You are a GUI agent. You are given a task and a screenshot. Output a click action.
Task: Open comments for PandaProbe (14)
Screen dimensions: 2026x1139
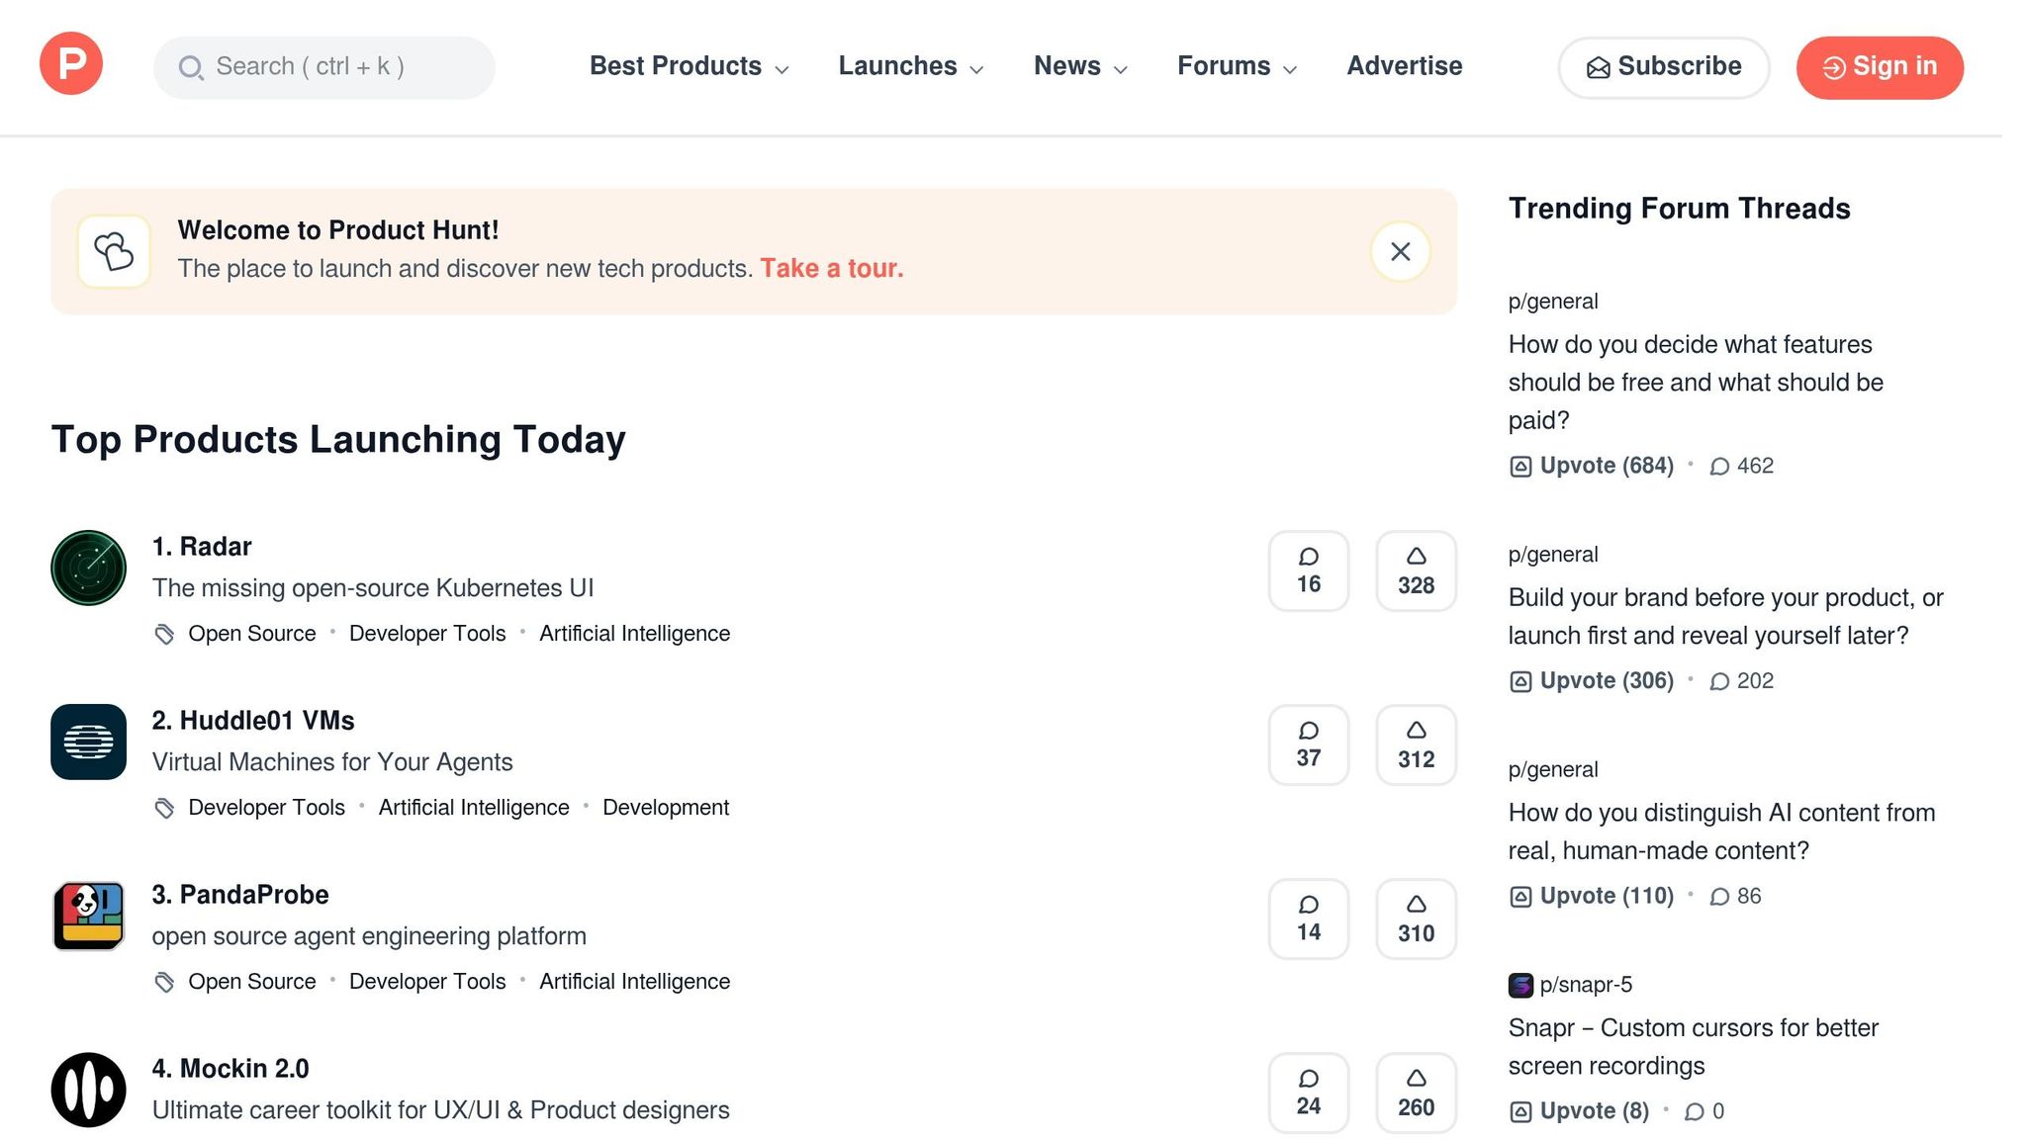pyautogui.click(x=1309, y=919)
